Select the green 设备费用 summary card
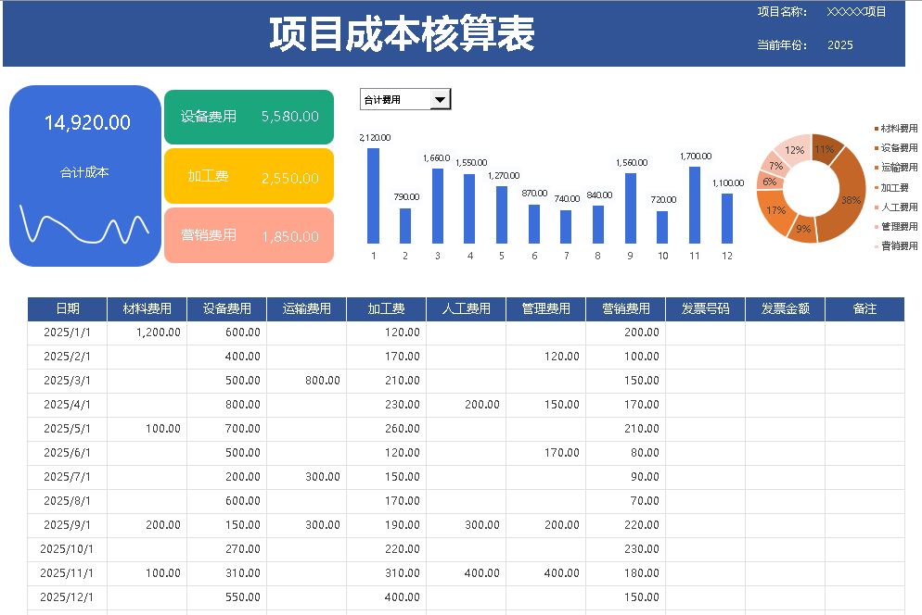This screenshot has width=922, height=615. [249, 117]
